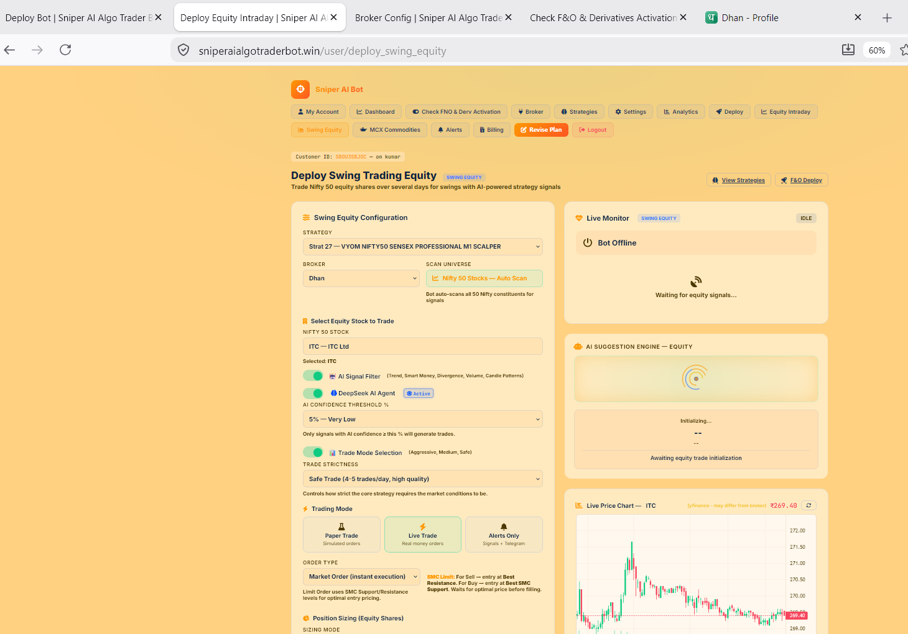Click the Position Sizing pie icon
The width and height of the screenshot is (908, 634).
tap(306, 618)
